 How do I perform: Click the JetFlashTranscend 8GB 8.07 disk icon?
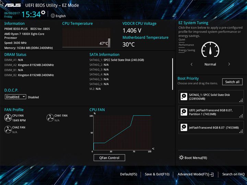184,127
